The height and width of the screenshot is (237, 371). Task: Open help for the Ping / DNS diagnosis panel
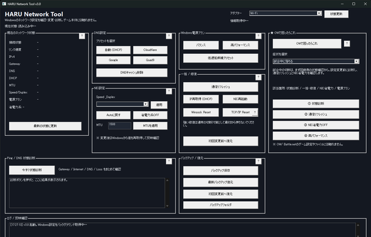coord(169,161)
